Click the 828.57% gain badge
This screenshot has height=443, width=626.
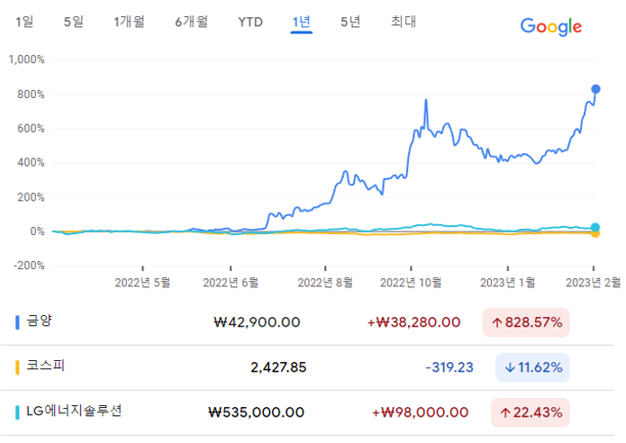click(x=526, y=321)
